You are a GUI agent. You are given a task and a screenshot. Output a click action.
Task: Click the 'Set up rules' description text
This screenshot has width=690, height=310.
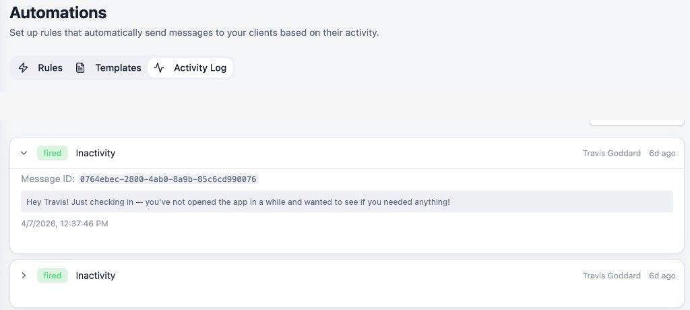click(194, 33)
